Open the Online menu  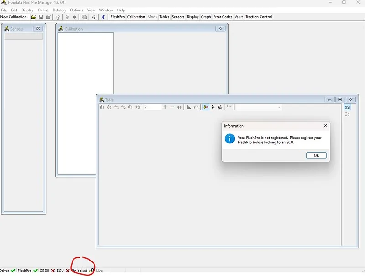pyautogui.click(x=43, y=10)
